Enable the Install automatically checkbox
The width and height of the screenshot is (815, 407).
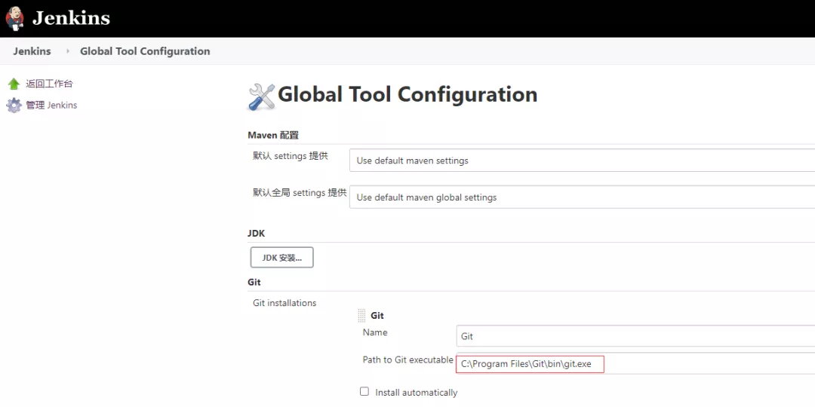point(364,391)
